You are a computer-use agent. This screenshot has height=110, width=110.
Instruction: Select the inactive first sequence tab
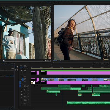tap(21, 66)
